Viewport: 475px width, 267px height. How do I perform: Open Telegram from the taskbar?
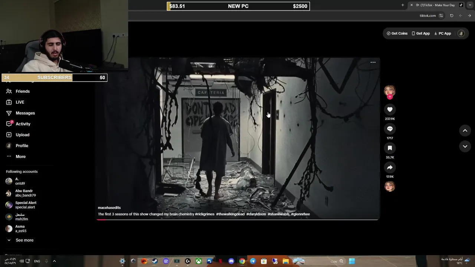click(253, 261)
